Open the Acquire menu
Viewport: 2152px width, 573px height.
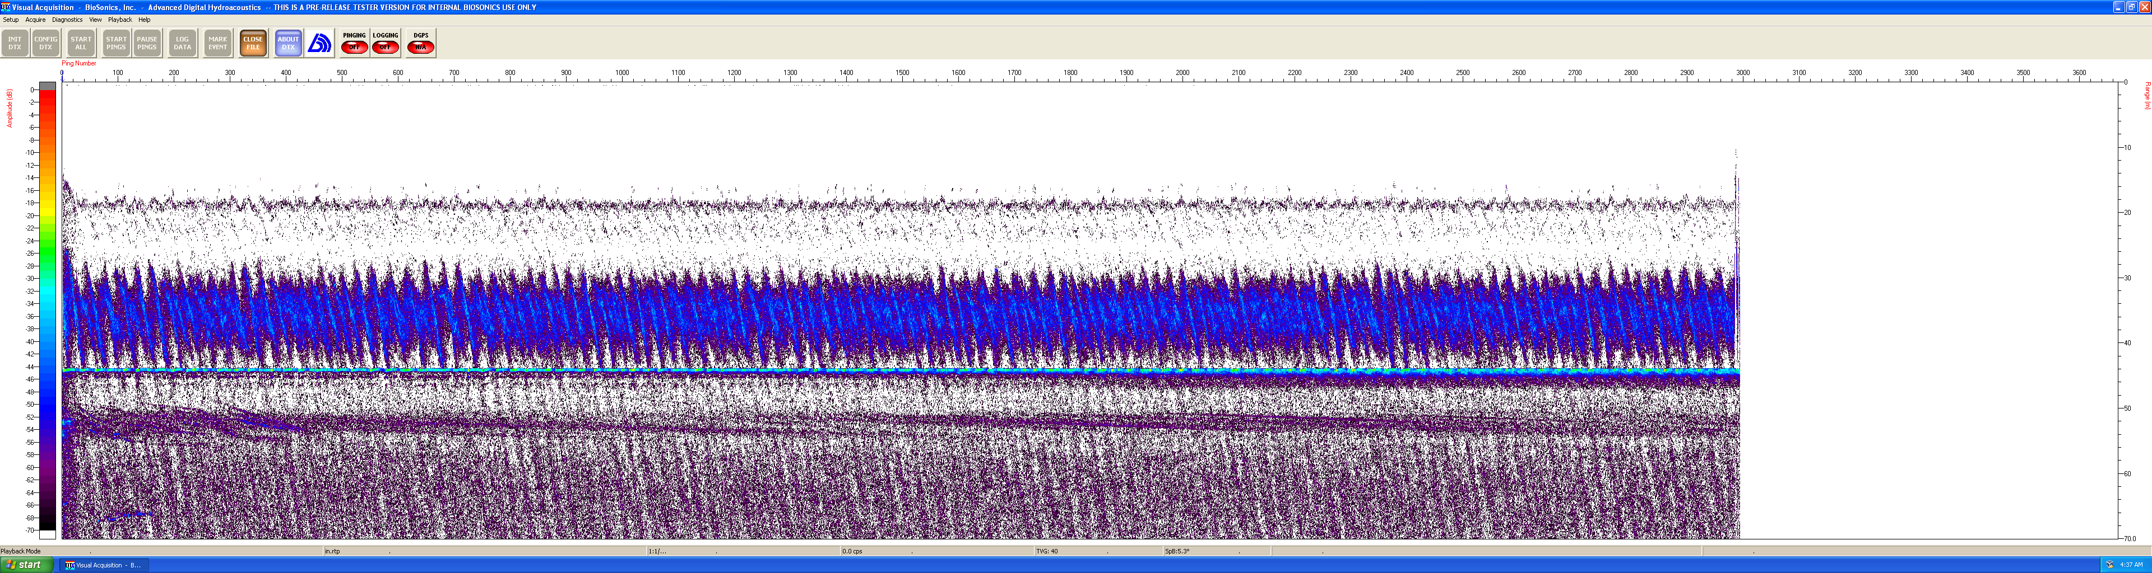35,19
